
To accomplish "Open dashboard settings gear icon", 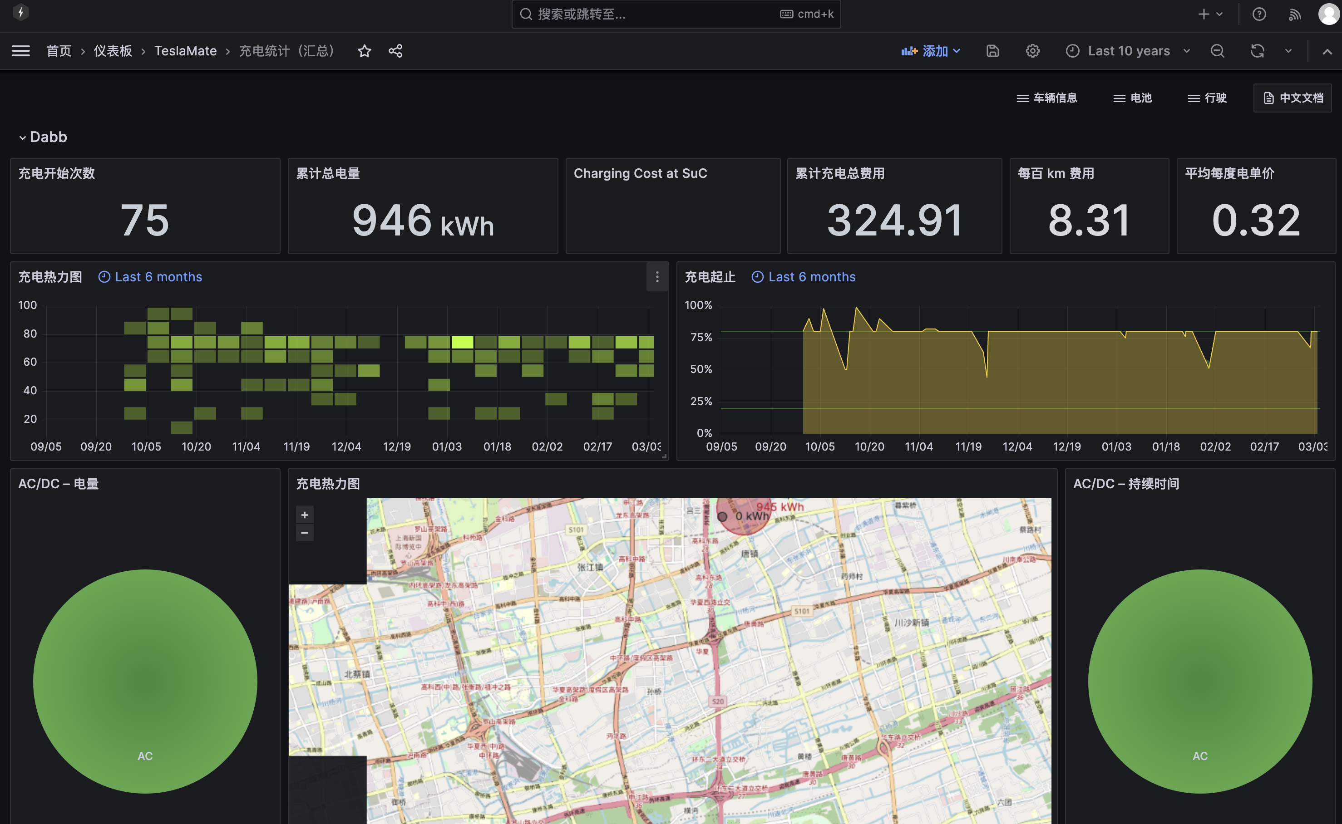I will click(x=1032, y=51).
